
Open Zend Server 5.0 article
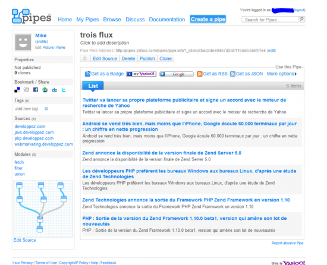coord(162,153)
